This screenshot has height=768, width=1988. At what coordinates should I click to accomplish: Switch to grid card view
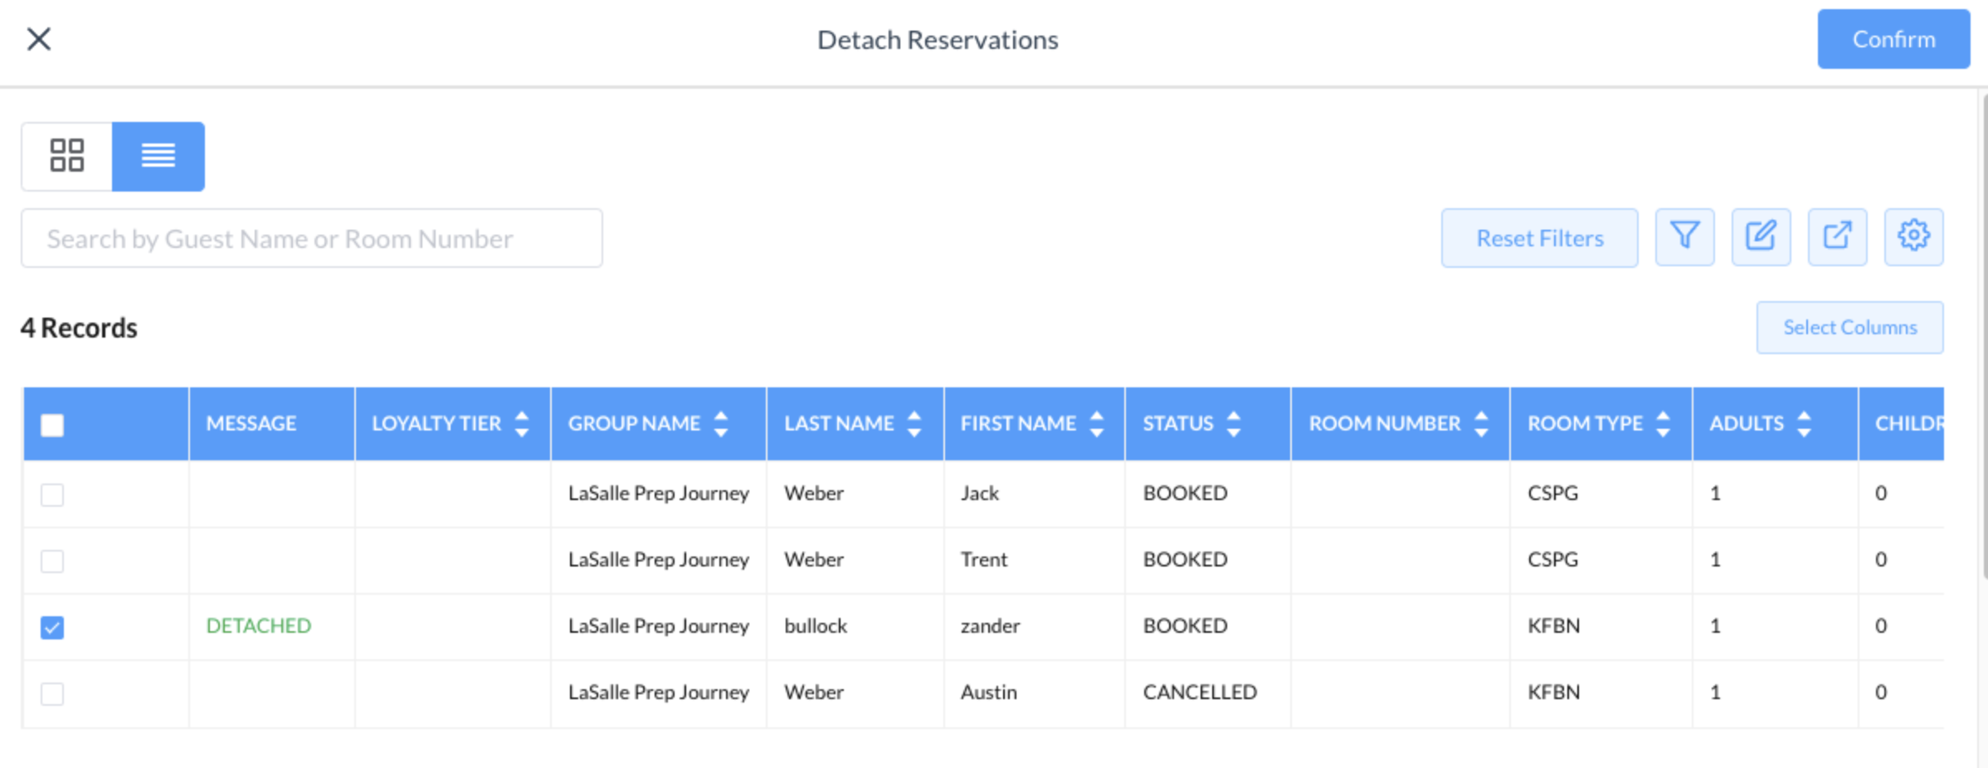pos(67,156)
